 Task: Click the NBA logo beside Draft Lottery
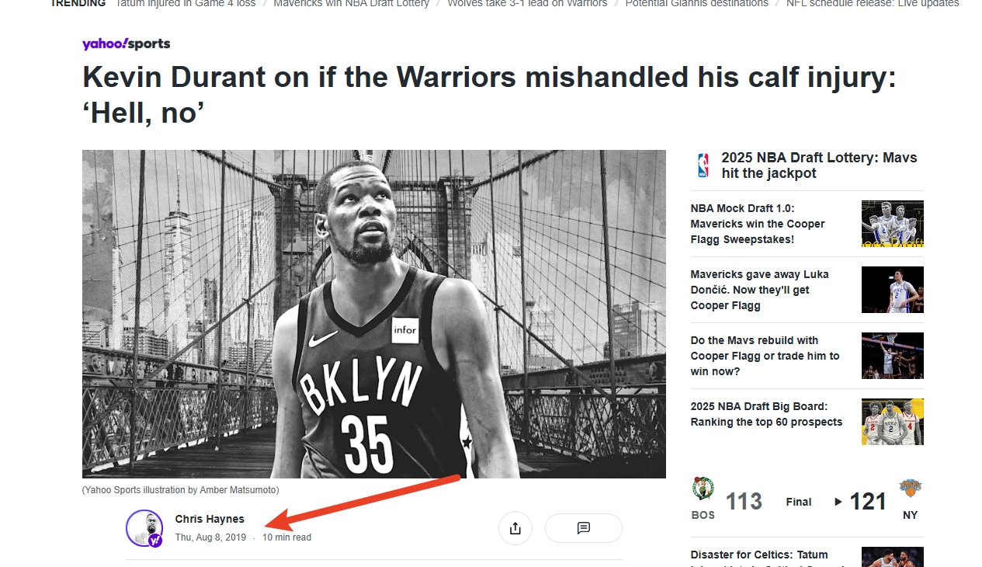pos(703,165)
